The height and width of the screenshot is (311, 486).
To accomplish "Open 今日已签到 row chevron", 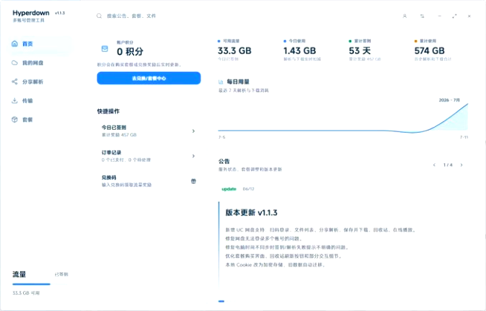I will coord(193,131).
